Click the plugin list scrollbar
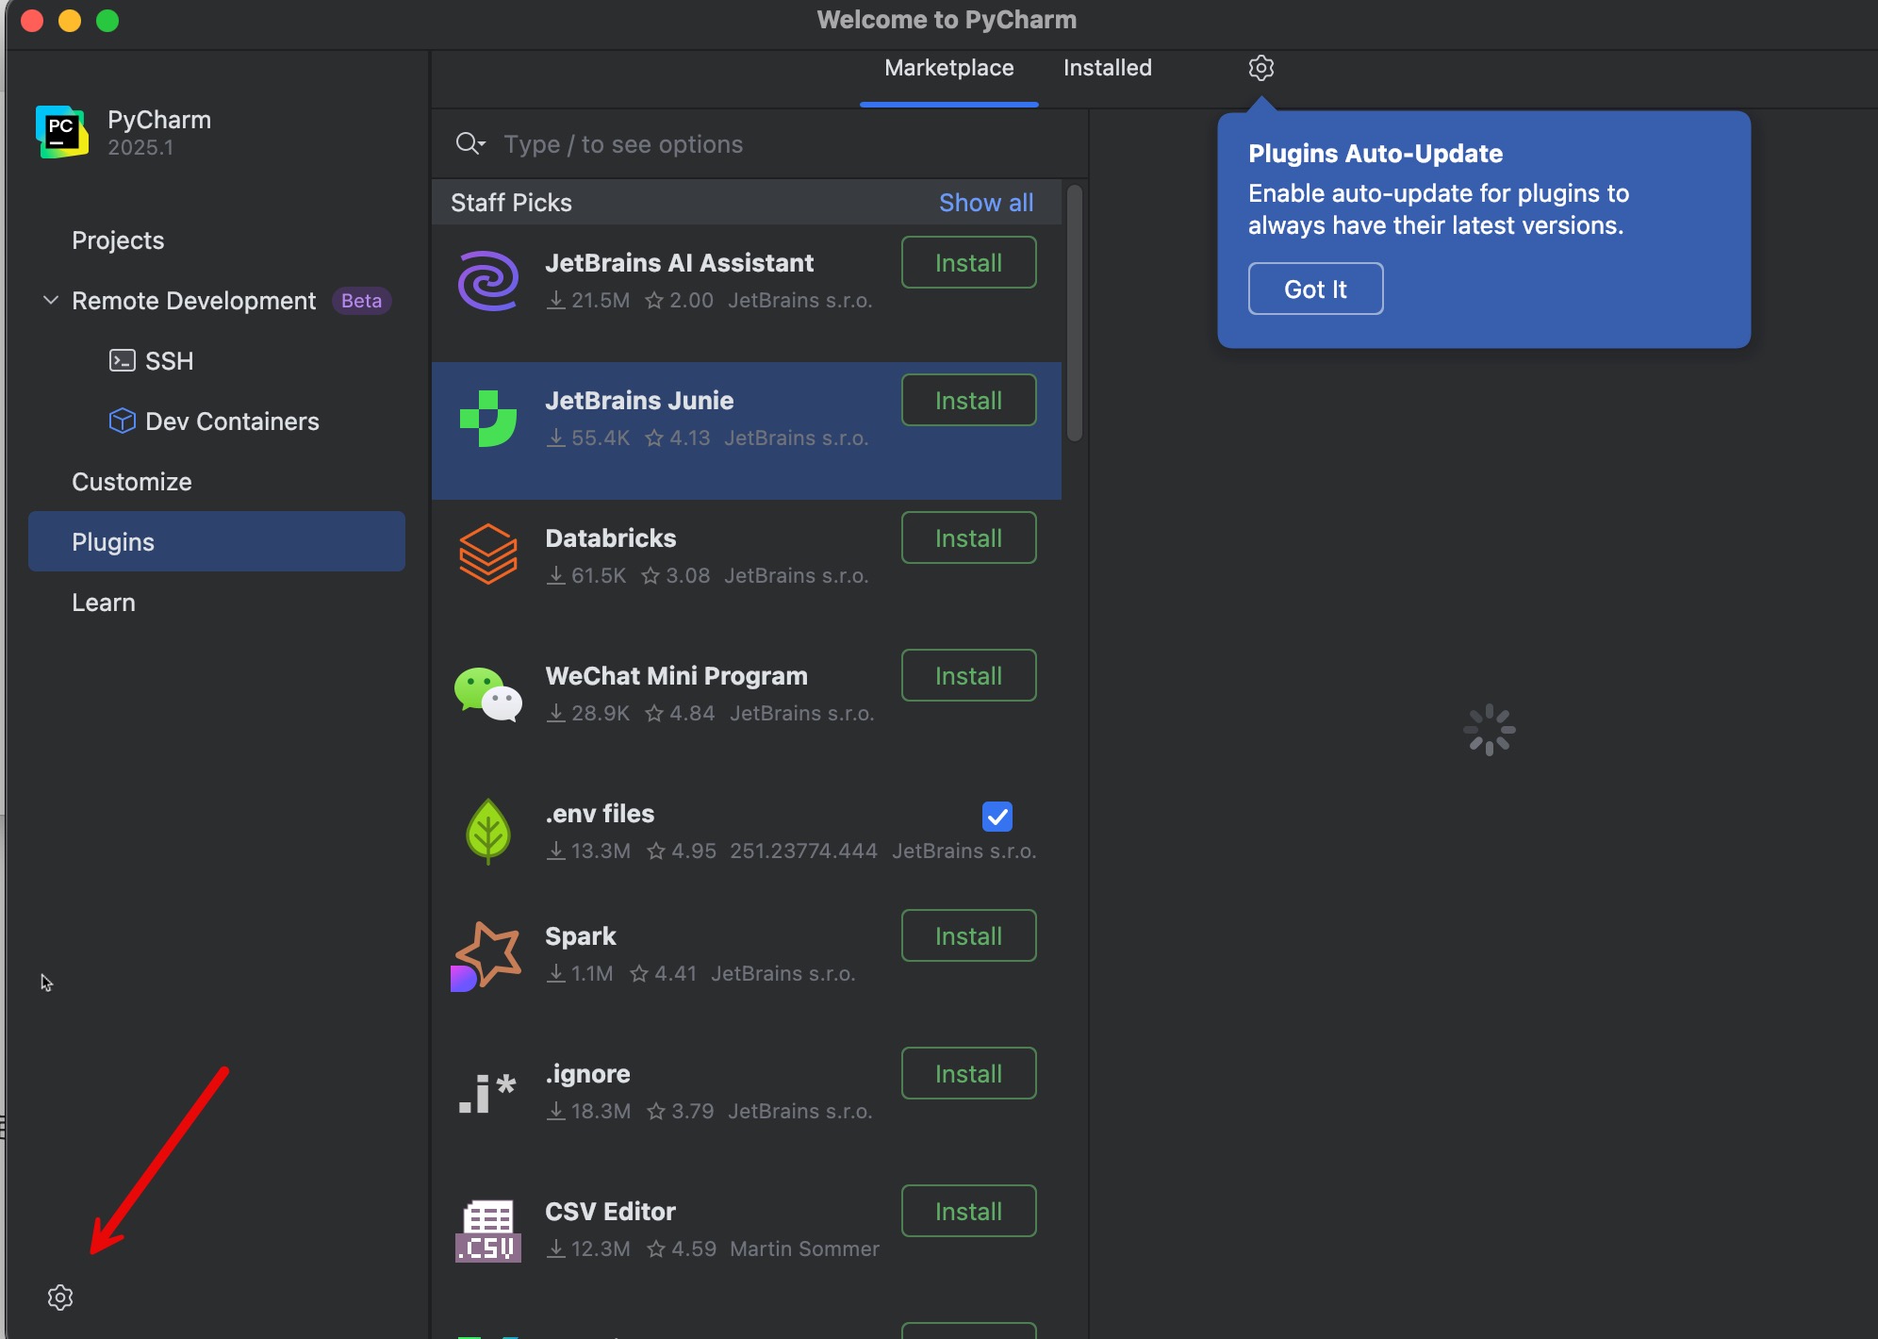 pos(1074,313)
